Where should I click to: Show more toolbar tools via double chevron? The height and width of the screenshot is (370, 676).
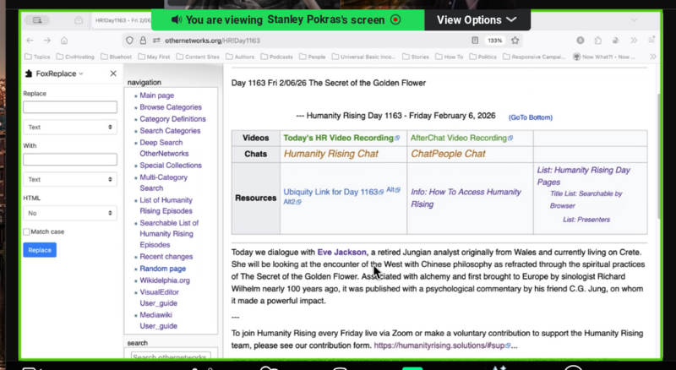634,41
